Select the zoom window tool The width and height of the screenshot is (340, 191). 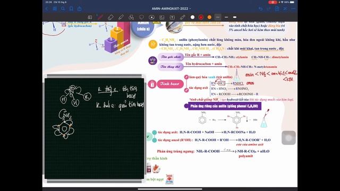click(x=90, y=17)
